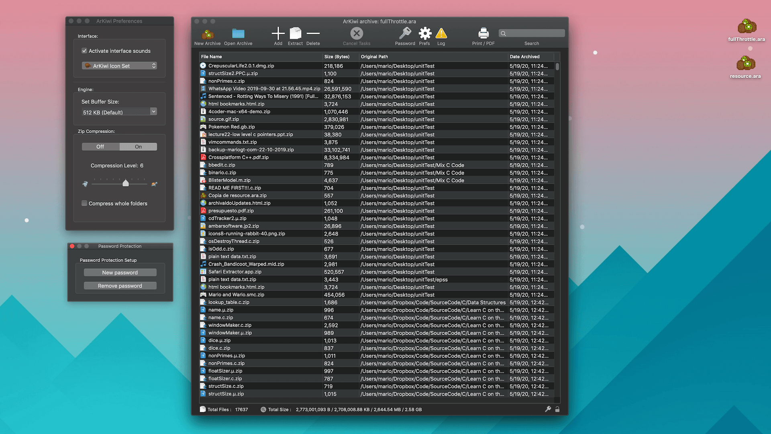This screenshot has height=434, width=771.
Task: Open the ArKiwi Icon Set dropdown
Action: [x=119, y=66]
